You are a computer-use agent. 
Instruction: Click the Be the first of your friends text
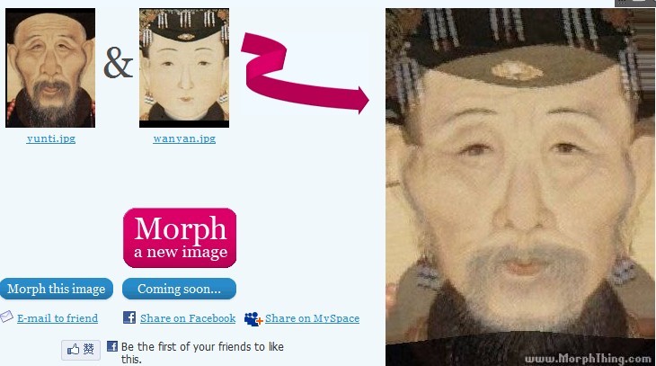point(202,353)
